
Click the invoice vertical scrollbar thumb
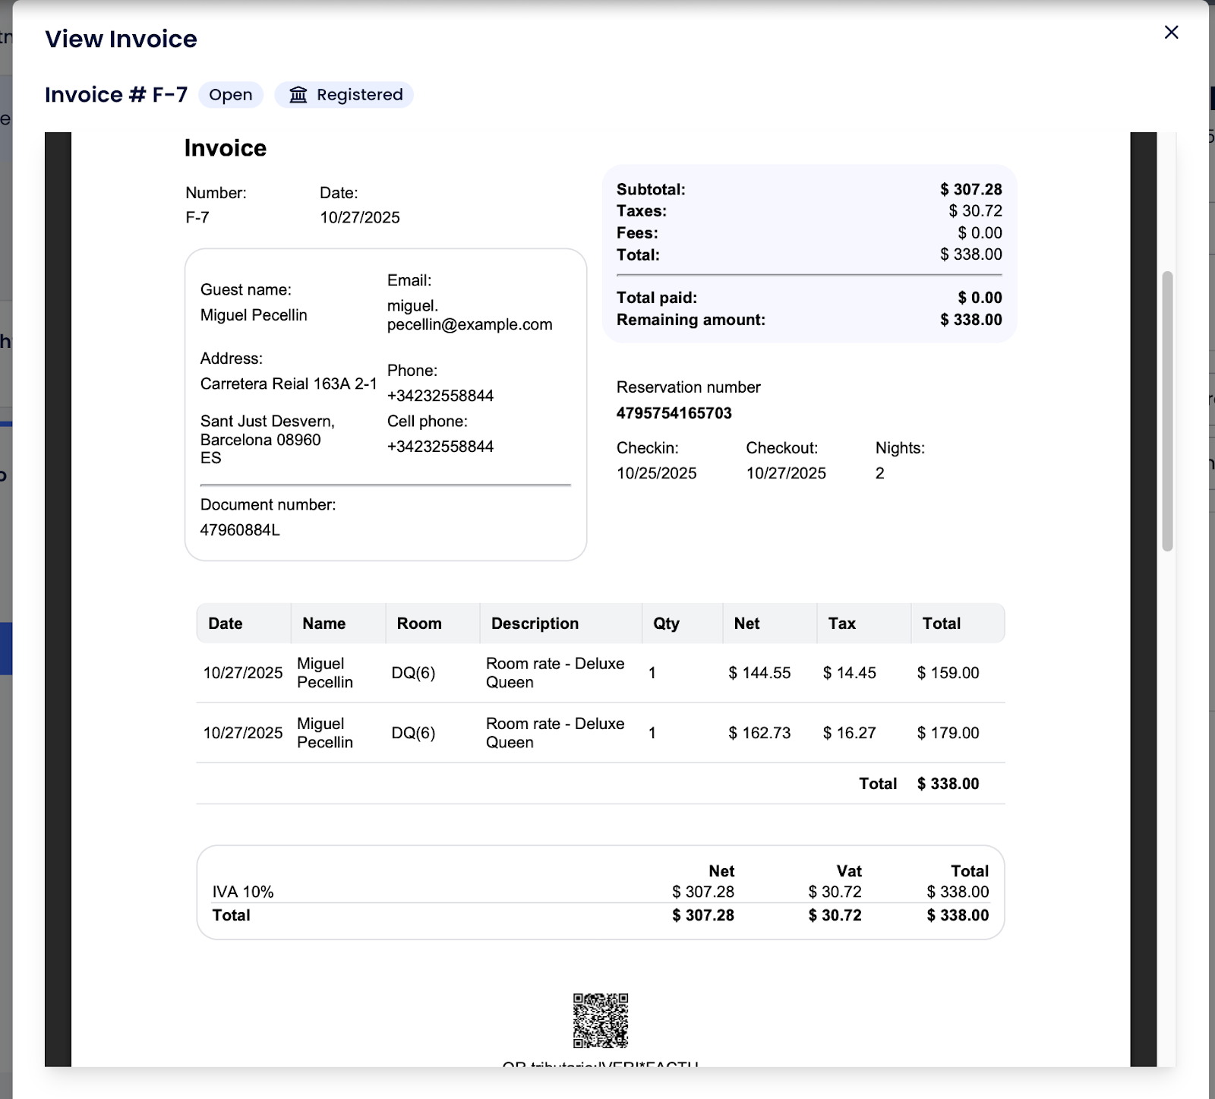[1167, 410]
